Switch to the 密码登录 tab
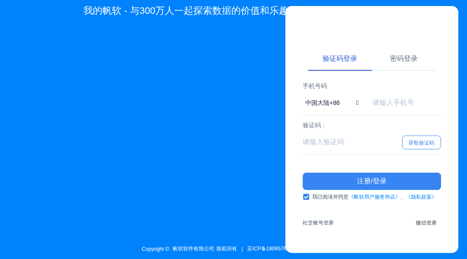This screenshot has width=467, height=259. [403, 59]
